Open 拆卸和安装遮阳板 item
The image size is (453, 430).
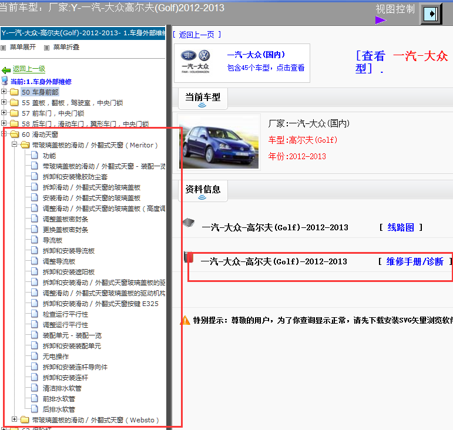(x=69, y=272)
